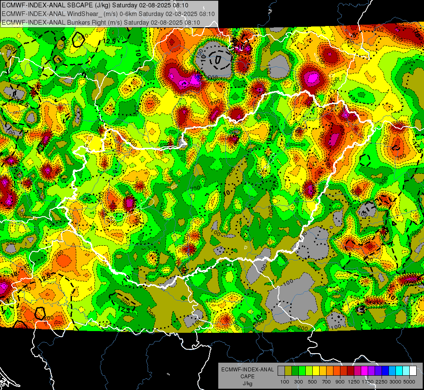Select the purple legend swatch after 1750
Viewport: 424px width, 390px height.
371,371
